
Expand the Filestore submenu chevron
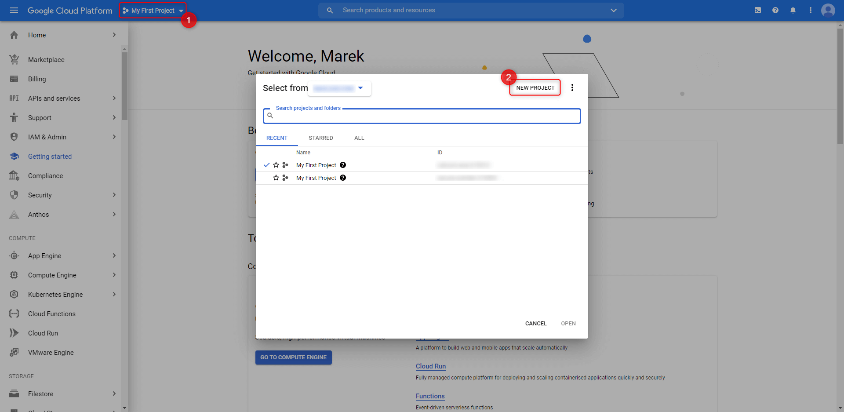click(x=114, y=394)
